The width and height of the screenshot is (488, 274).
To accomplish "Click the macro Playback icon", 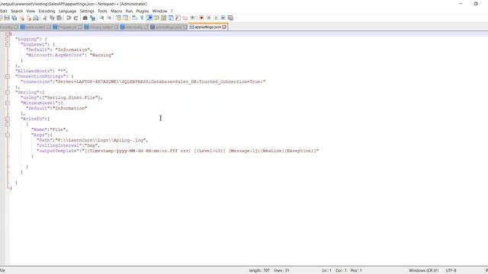I will tap(216, 18).
